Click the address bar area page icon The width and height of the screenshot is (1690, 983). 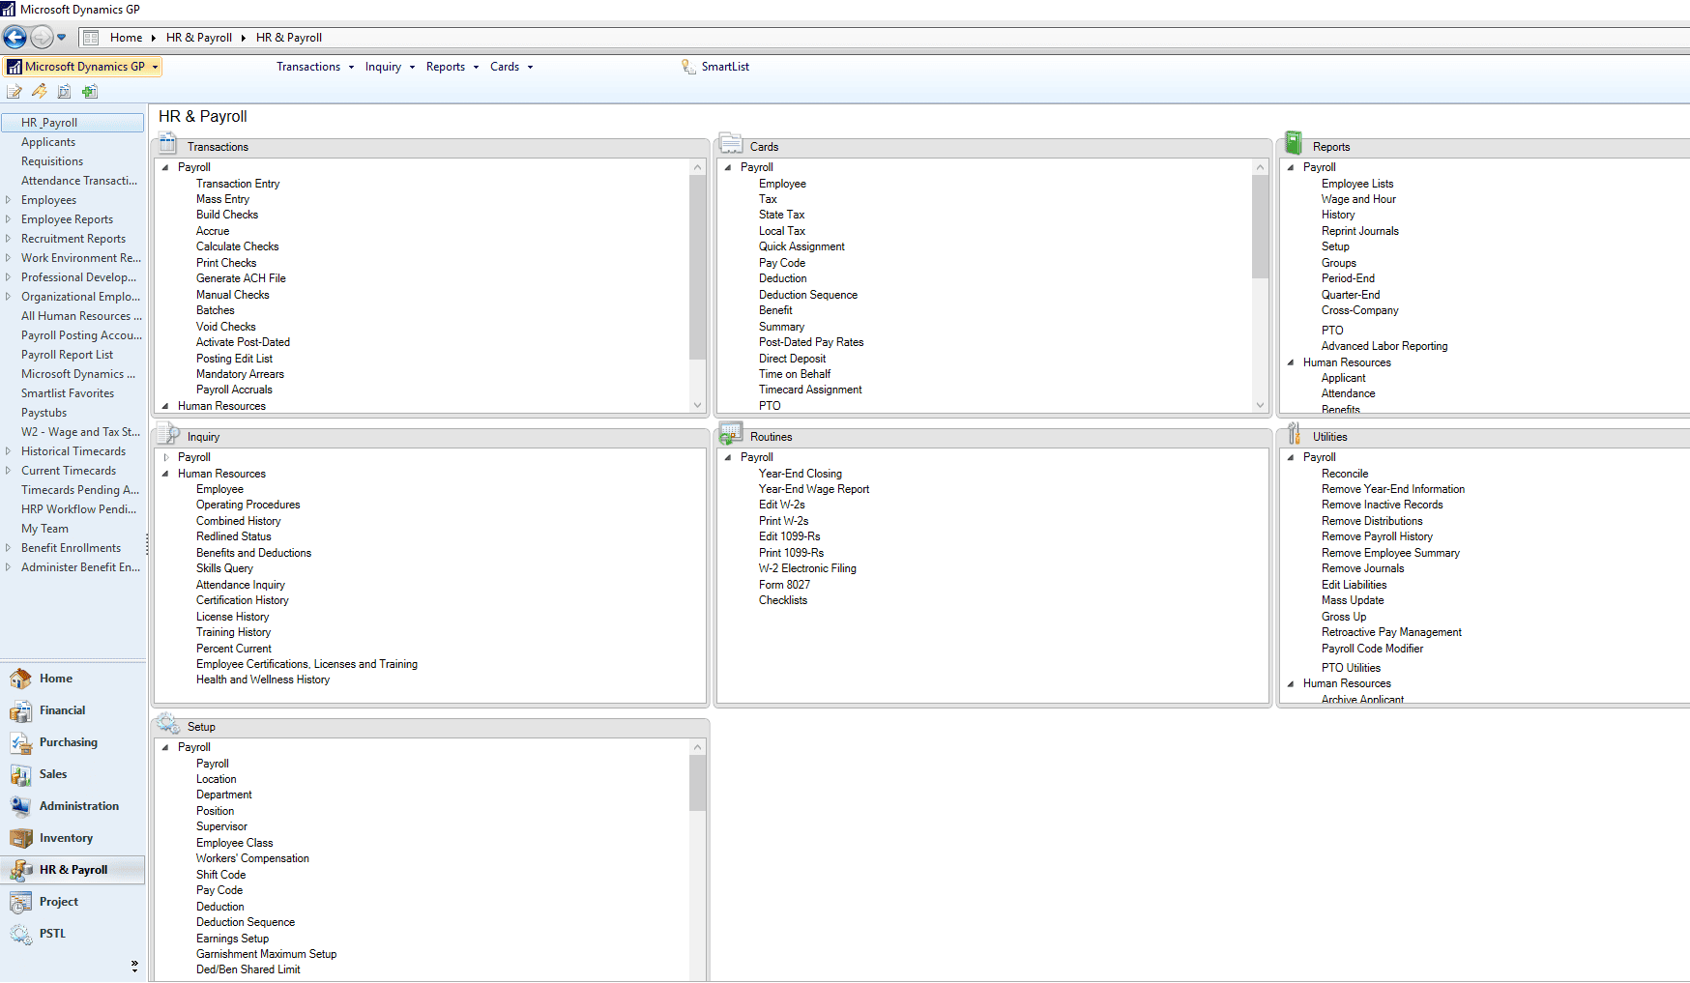coord(91,38)
